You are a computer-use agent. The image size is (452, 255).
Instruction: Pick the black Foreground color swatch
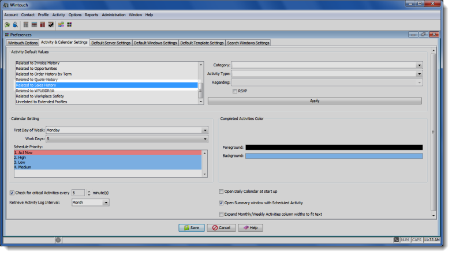pyautogui.click(x=334, y=148)
